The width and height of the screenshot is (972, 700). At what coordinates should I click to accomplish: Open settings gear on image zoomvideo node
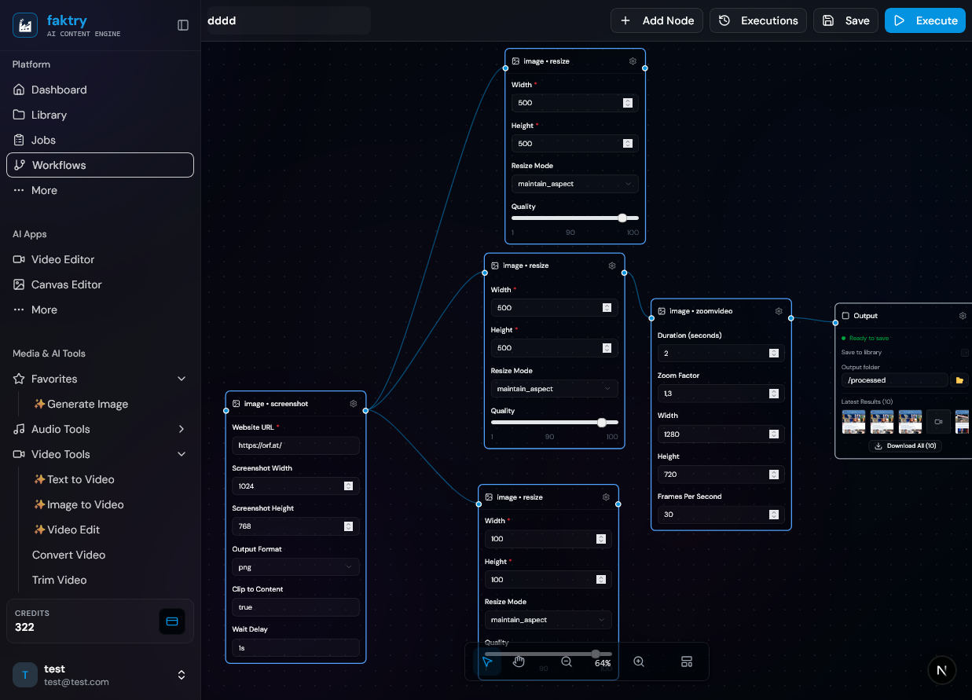(x=779, y=311)
